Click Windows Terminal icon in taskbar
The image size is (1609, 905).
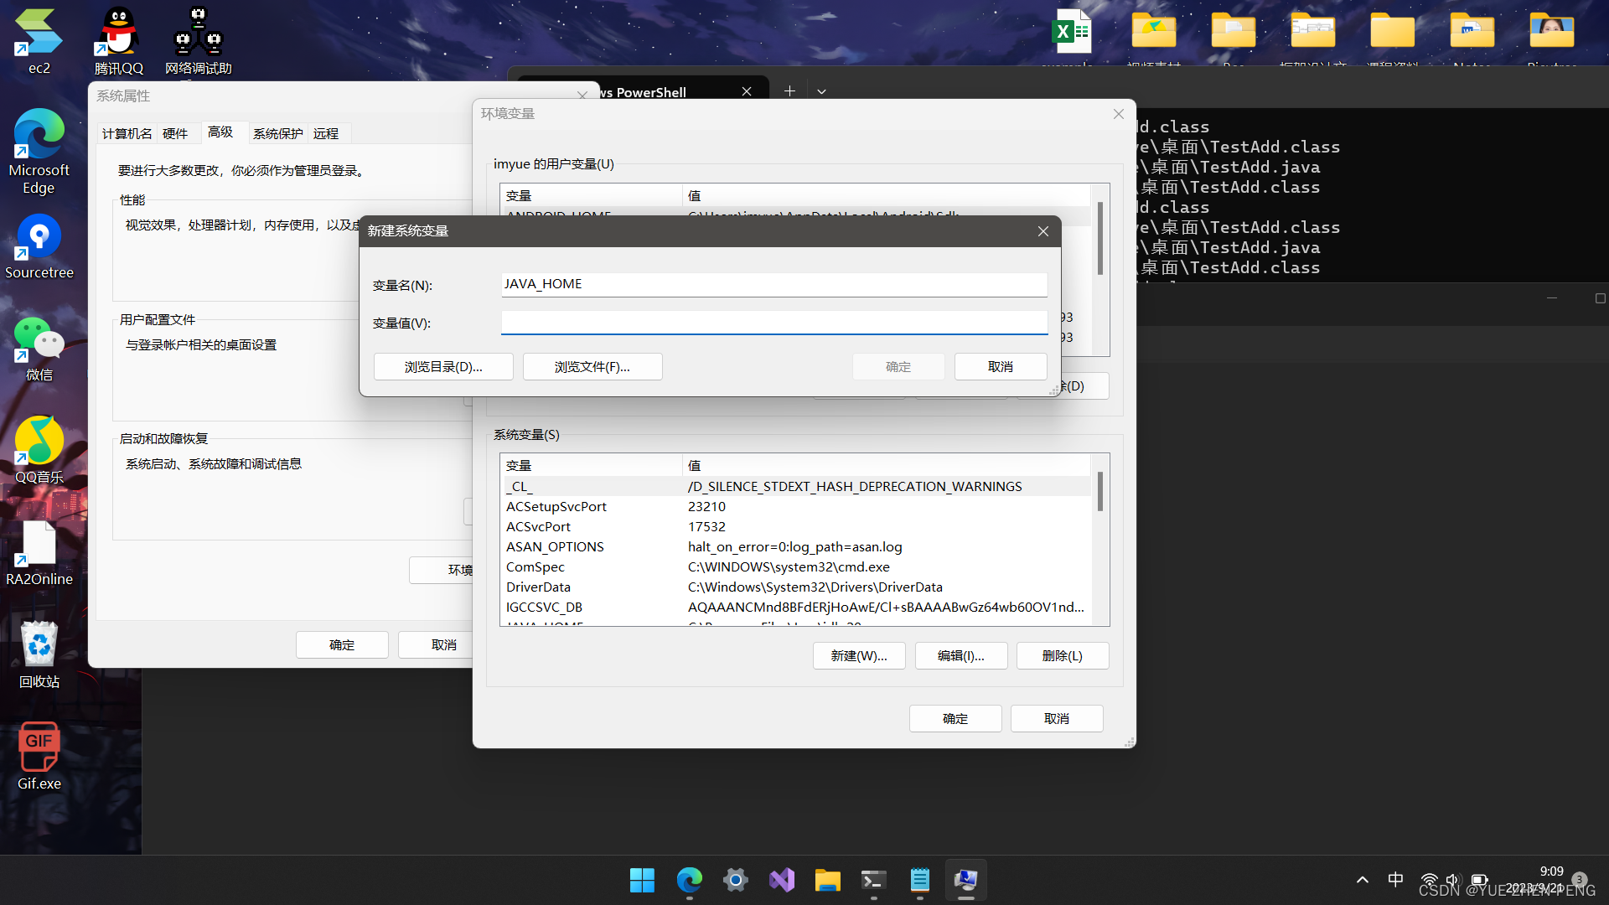pos(873,880)
